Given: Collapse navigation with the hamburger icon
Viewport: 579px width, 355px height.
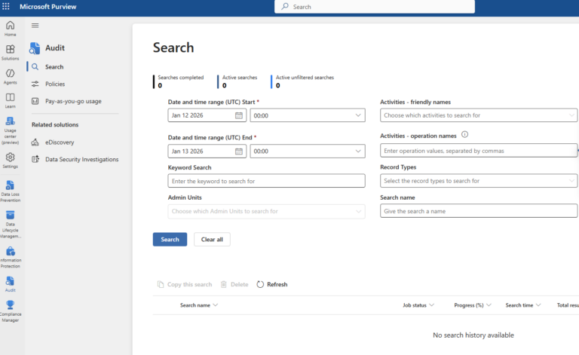Looking at the screenshot, I should (x=35, y=25).
